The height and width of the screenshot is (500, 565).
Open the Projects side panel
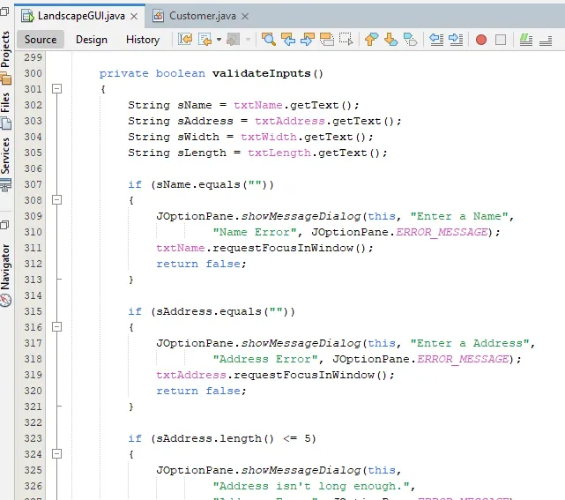[x=5, y=49]
